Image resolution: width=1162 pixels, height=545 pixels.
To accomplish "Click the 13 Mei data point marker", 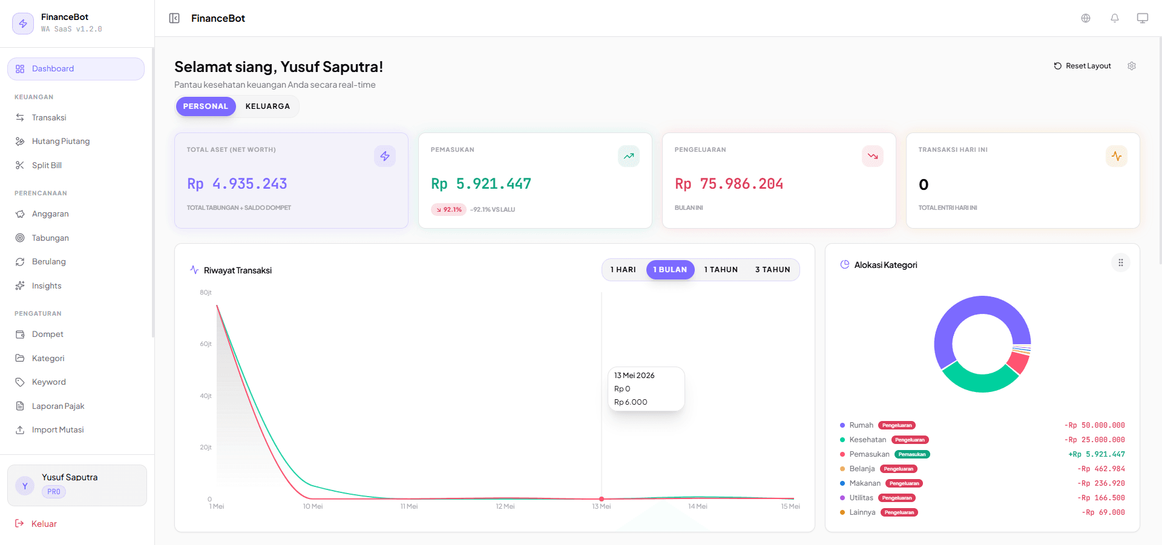I will (602, 499).
